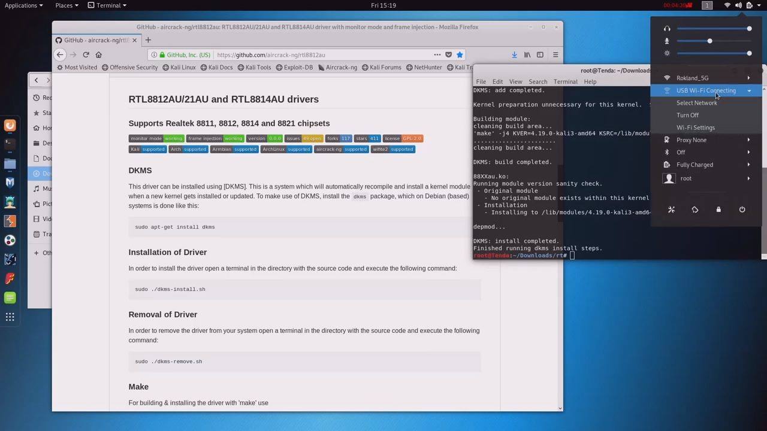Toggle bookmark star for this page

460,54
